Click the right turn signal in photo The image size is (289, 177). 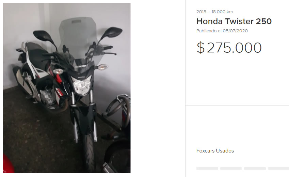(x=102, y=67)
